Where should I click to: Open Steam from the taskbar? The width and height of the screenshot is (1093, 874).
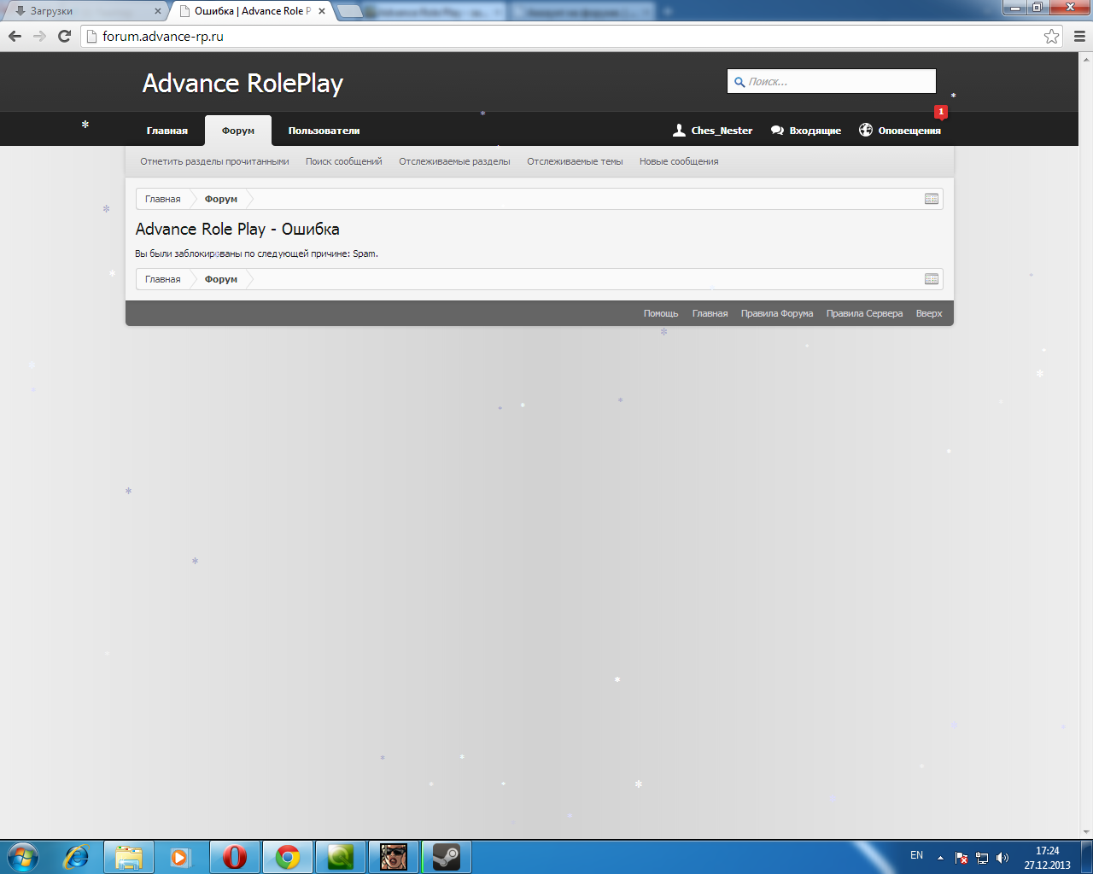[447, 857]
